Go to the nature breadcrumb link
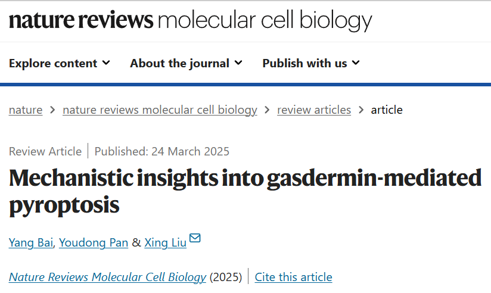 pos(26,110)
